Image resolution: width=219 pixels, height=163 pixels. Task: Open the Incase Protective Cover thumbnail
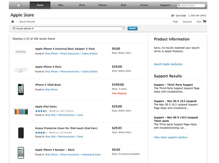click(21, 133)
